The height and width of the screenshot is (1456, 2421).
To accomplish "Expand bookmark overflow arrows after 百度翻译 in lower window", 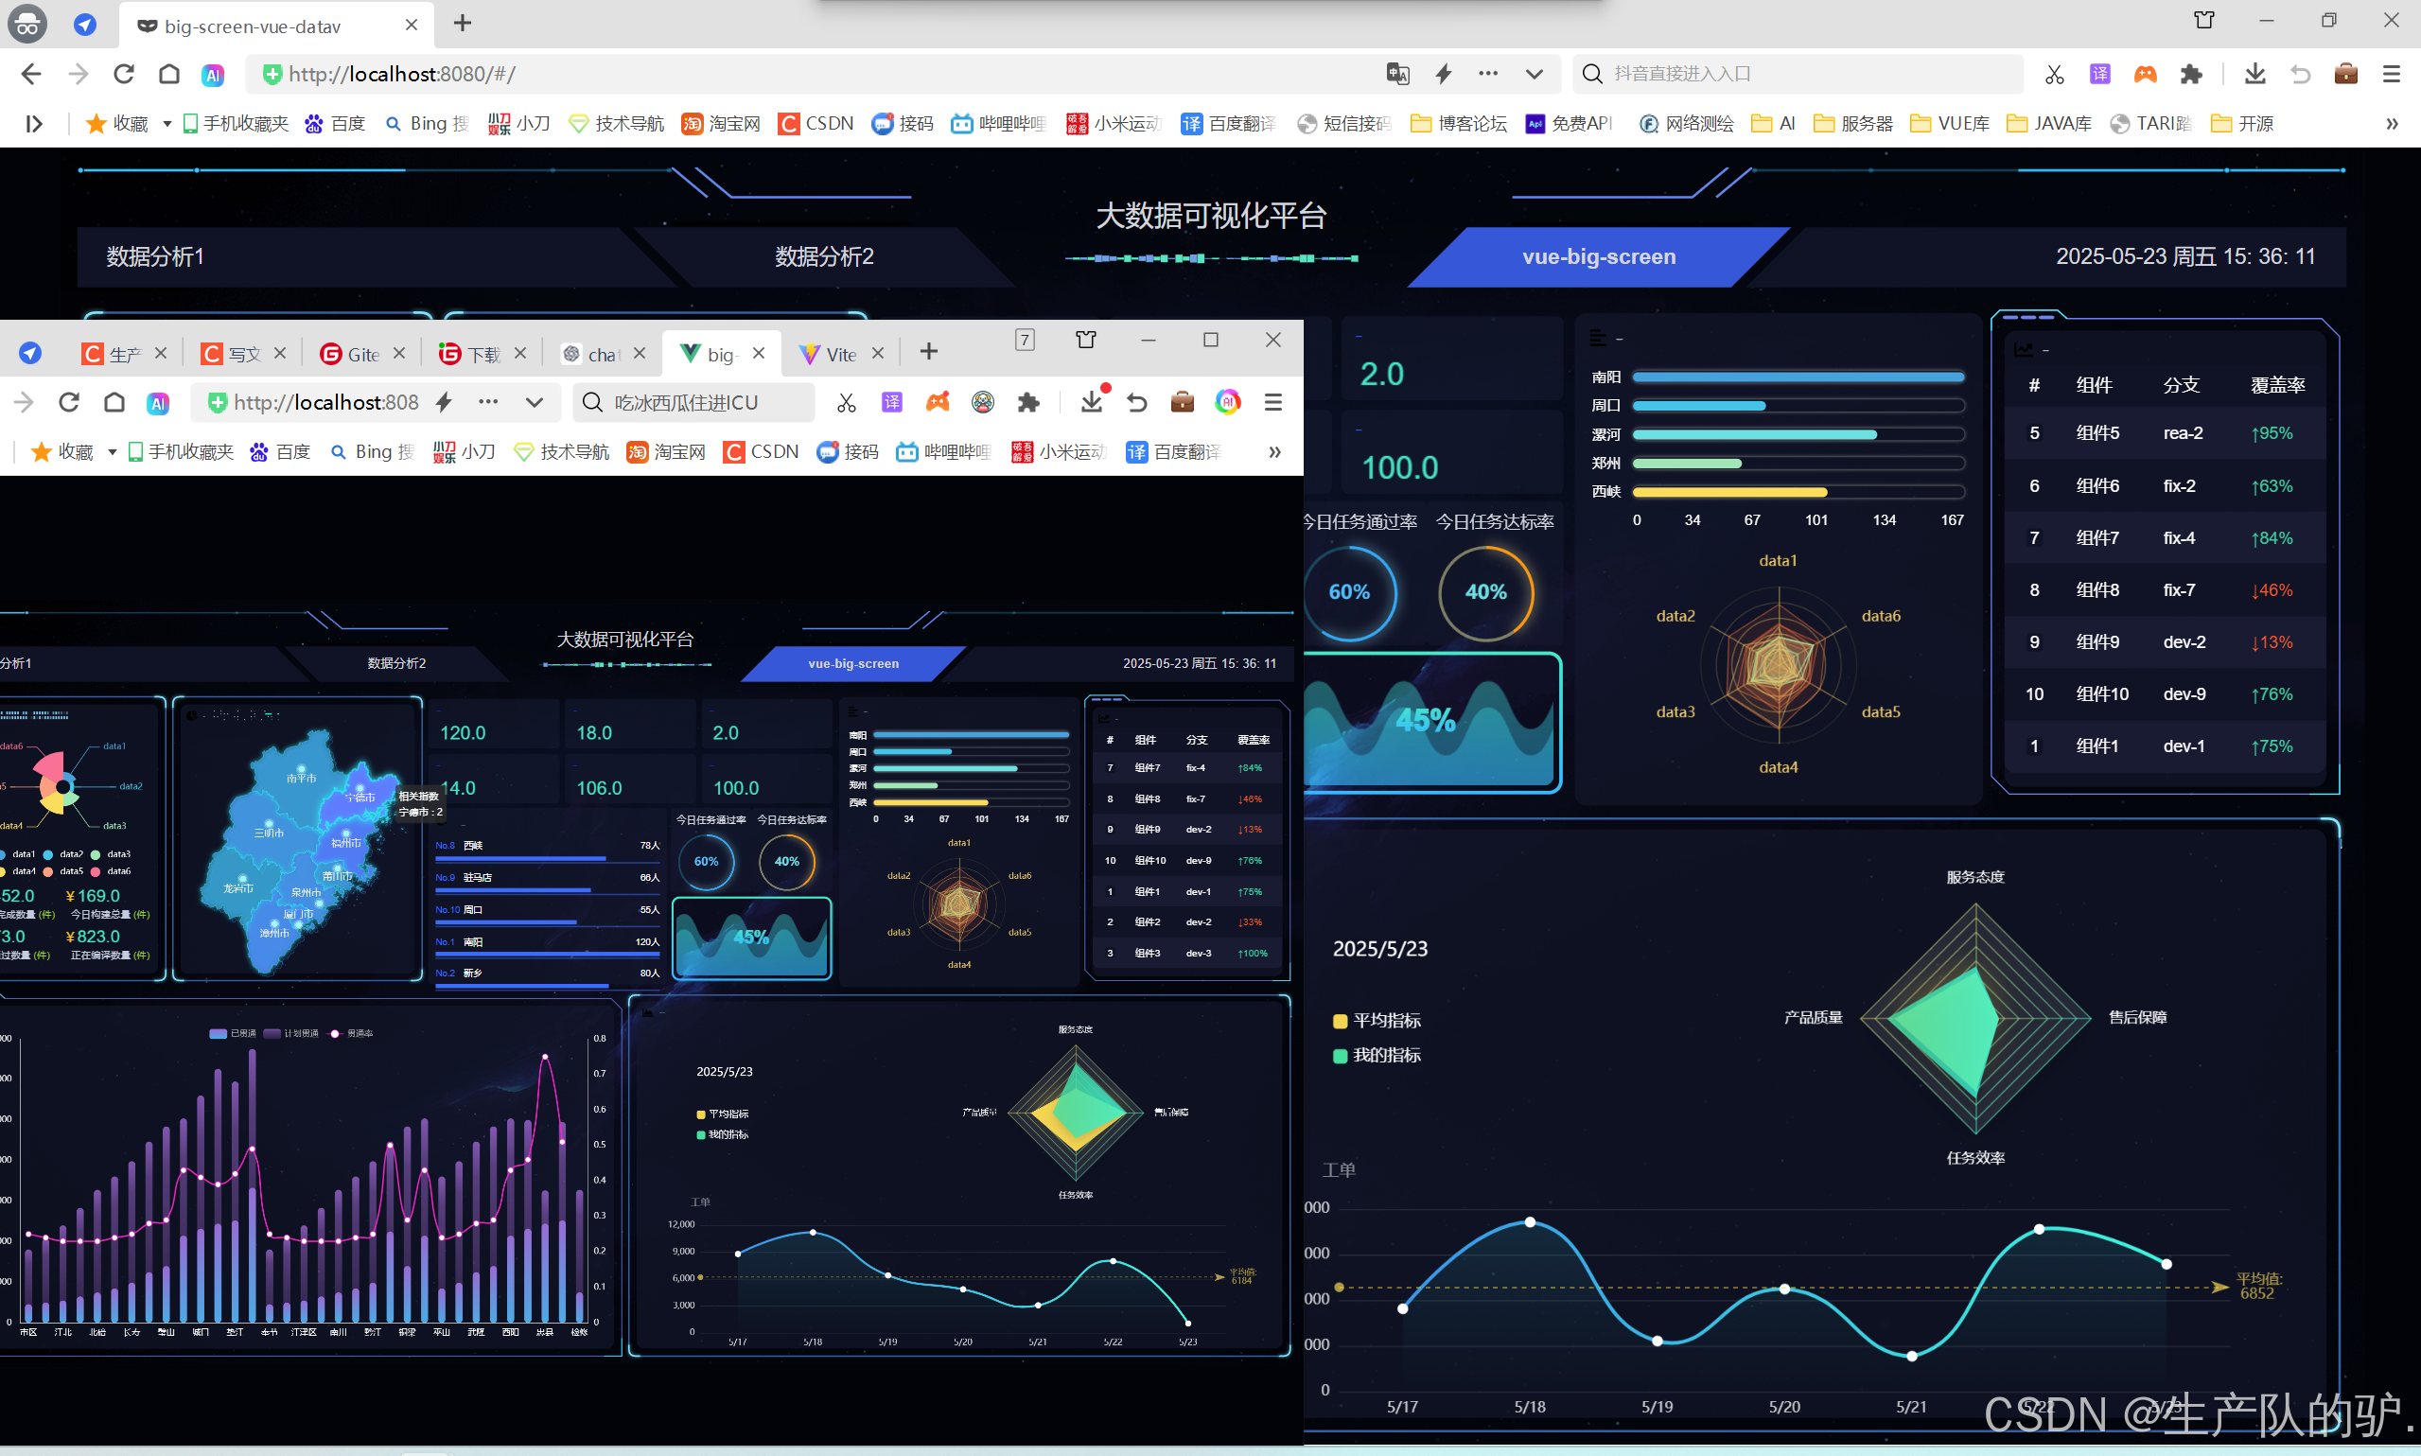I will pyautogui.click(x=1274, y=452).
